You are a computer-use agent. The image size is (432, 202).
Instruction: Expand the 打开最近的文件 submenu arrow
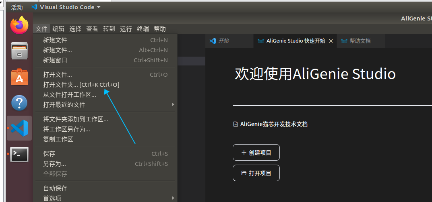click(173, 104)
